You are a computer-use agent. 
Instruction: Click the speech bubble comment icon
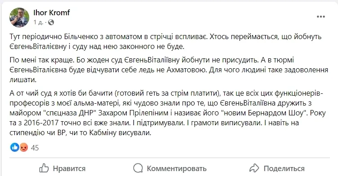pos(138,168)
